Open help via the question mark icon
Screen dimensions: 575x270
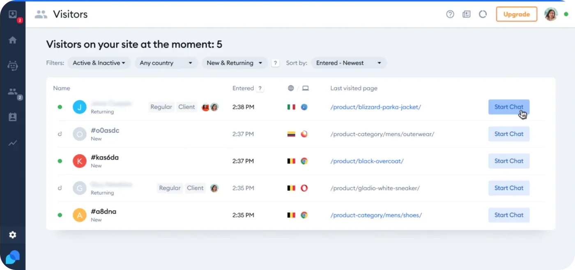[x=450, y=14]
